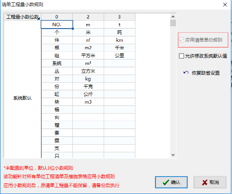Image resolution: width=232 pixels, height=194 pixels.
Task: Cancel the dialog with 取消 button
Action: [210, 182]
